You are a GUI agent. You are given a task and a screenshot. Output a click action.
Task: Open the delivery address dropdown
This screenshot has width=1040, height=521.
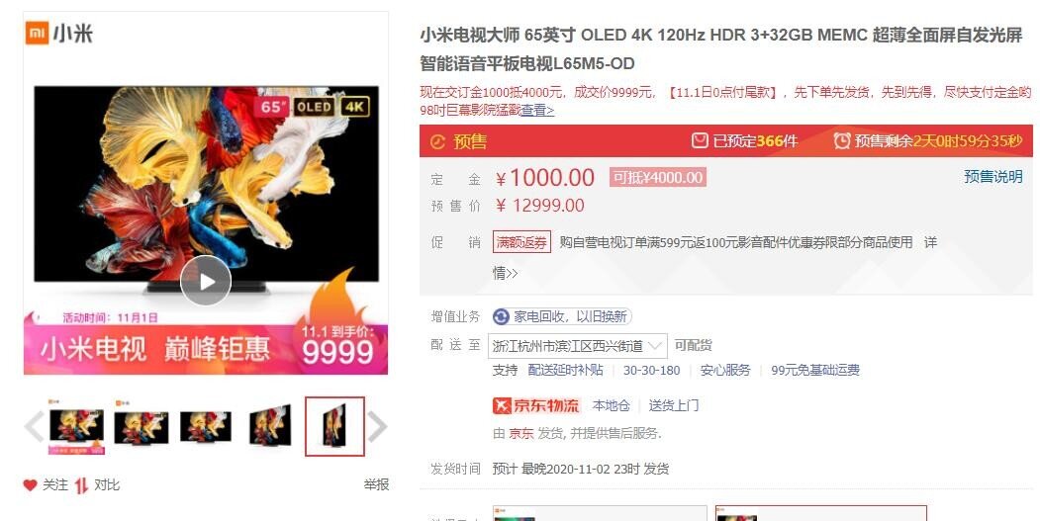click(x=578, y=345)
